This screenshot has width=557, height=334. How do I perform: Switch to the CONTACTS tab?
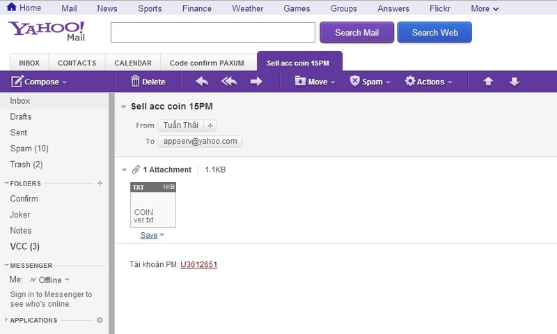(x=77, y=63)
